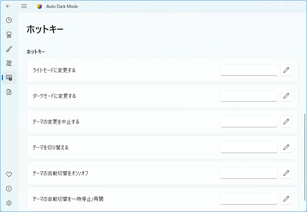Toggle the hamburger navigation menu

pos(24,6)
